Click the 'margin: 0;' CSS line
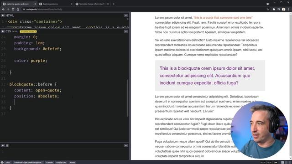The width and height of the screenshot is (292, 164). 26,37
